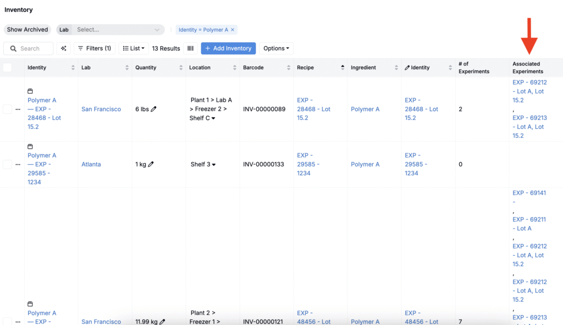Edit the 1 kg quantity pencil icon

151,164
